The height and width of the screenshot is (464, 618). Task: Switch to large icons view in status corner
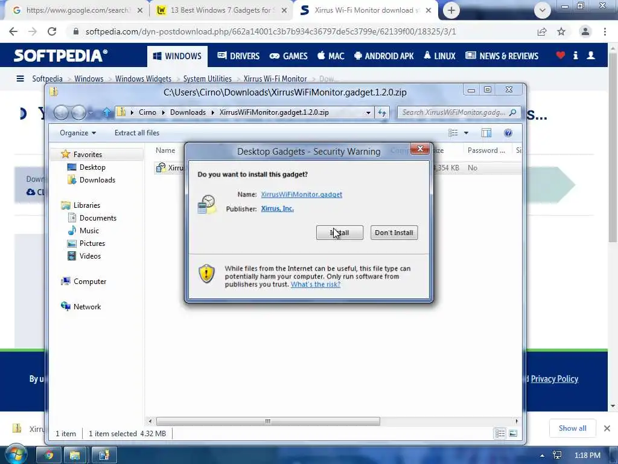513,434
